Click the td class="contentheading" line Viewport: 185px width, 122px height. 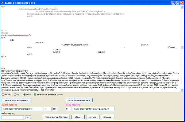pyautogui.click(x=38, y=9)
